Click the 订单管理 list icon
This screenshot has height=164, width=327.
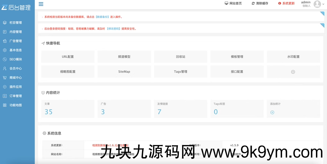pyautogui.click(x=5, y=96)
